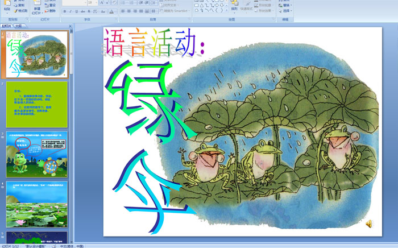Open the font size dropdown

pos(96,3)
